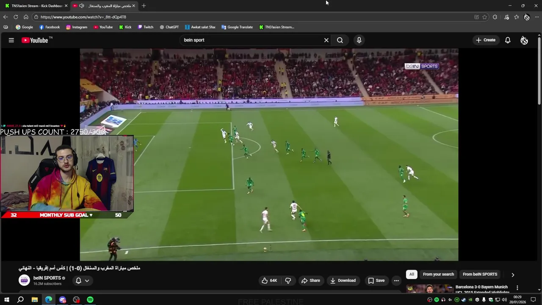
Task: Like the video with 64K thumbs up
Action: (270, 280)
